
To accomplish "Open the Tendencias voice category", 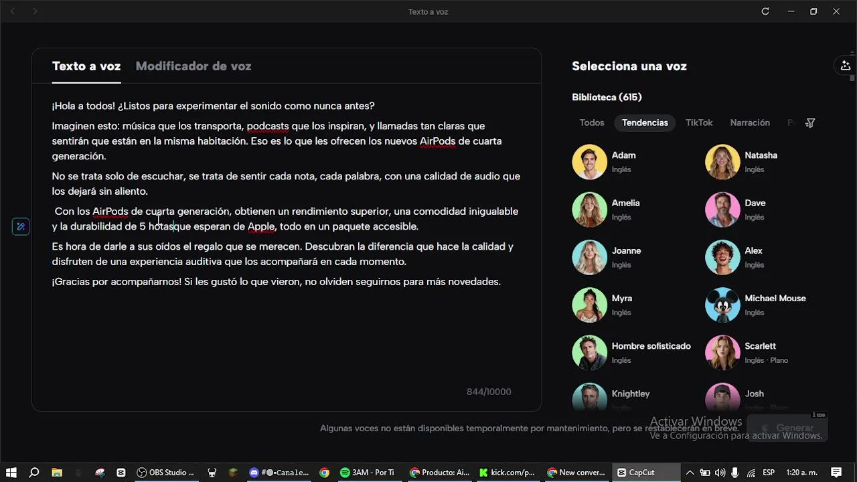I will click(645, 123).
